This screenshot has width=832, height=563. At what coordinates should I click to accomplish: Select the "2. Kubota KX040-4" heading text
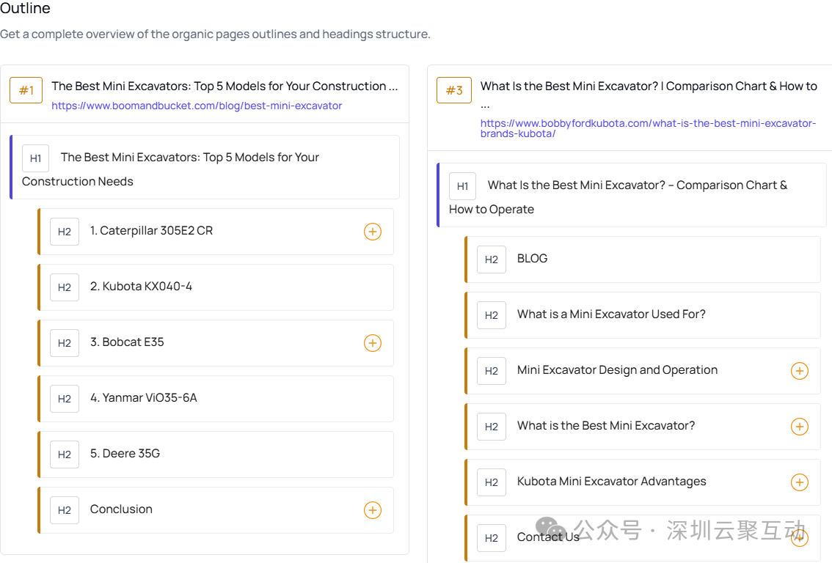(x=141, y=287)
